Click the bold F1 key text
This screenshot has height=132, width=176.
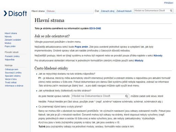pos(40,78)
